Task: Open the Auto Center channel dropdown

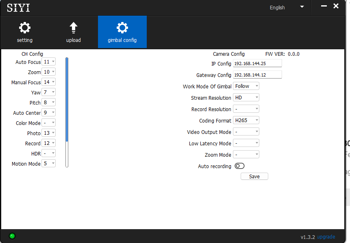Action: [48, 112]
